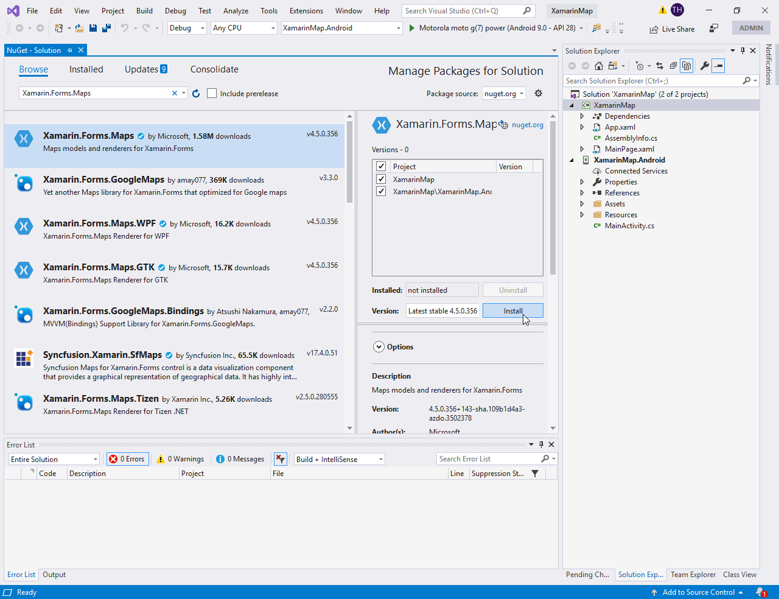Image resolution: width=779 pixels, height=599 pixels.
Task: Clear the Xamarin.Forms.Maps search box
Action: pos(175,93)
